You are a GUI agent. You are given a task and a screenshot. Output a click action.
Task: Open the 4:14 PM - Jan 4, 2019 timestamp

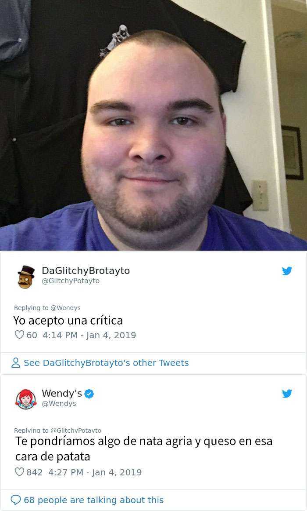tap(89, 335)
